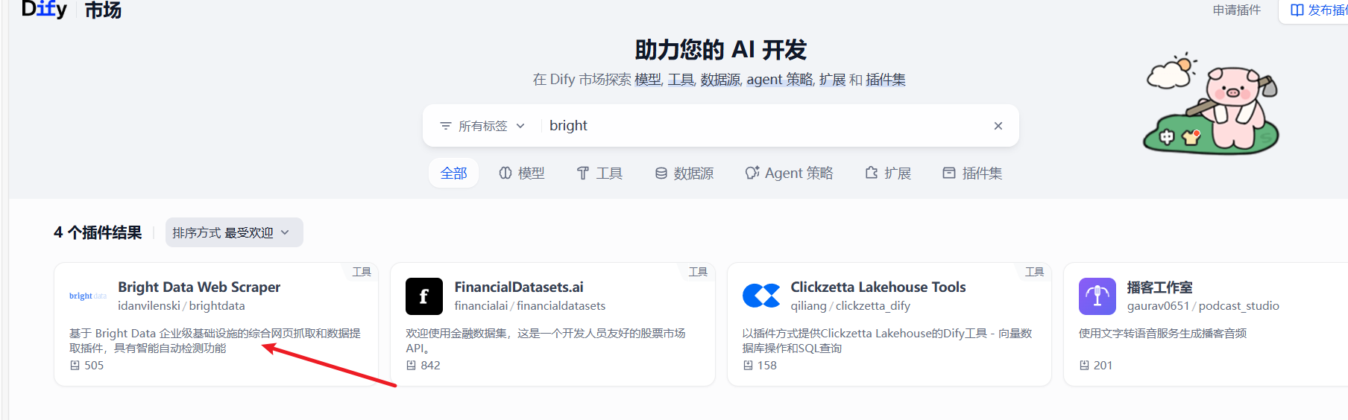
Task: Switch to the Agent 策略 category tab
Action: click(789, 173)
